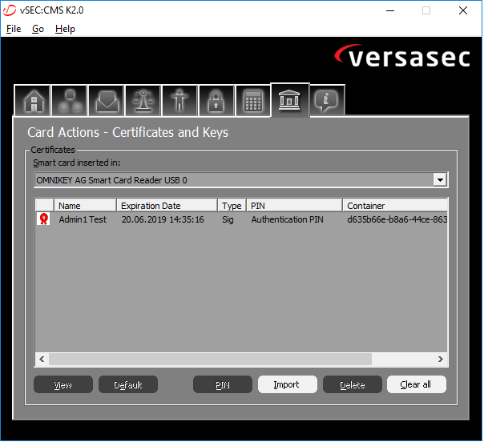Sort by PIN column header
This screenshot has width=484, height=442.
[x=294, y=206]
